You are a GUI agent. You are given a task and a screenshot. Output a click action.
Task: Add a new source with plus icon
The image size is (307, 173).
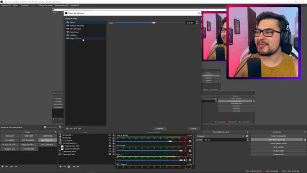point(60,167)
